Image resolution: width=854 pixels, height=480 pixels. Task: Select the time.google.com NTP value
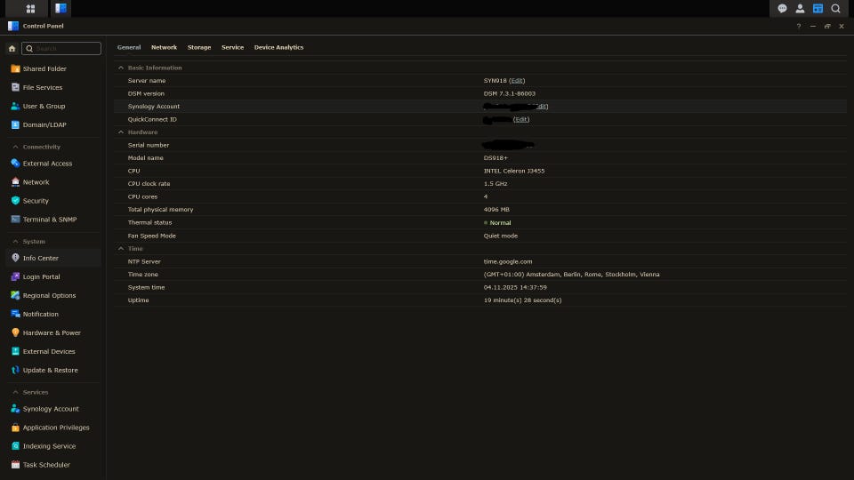508,261
